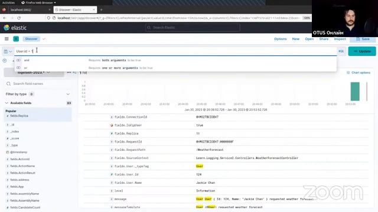
Task: Expand the chevron next to Discover breadcrumb
Action: pos(44,39)
